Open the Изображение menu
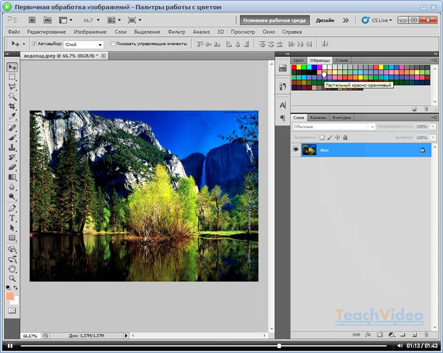 90,32
